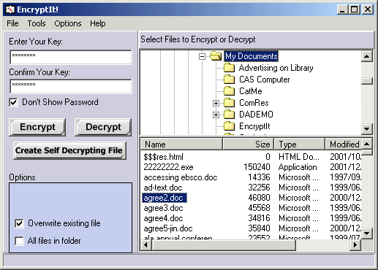
Task: Click file list horizontal scroll left arrow
Action: click(x=146, y=245)
